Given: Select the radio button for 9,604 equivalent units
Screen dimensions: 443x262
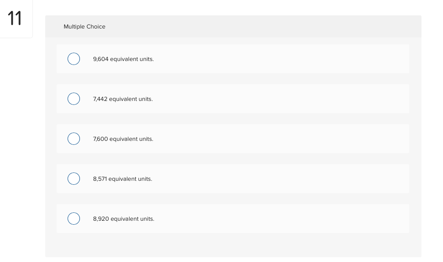Looking at the screenshot, I should [x=74, y=59].
